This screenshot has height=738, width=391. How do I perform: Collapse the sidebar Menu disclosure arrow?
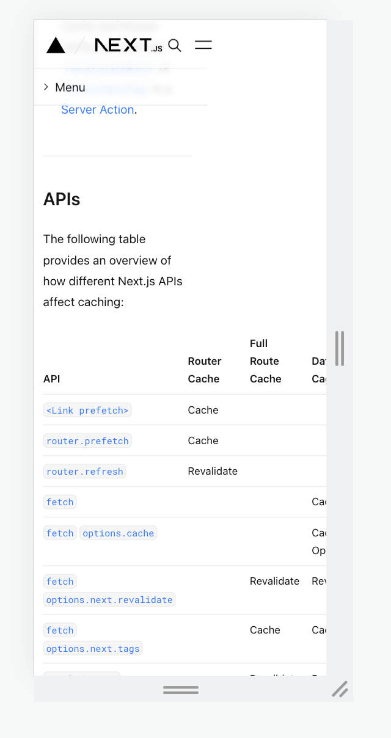[46, 87]
